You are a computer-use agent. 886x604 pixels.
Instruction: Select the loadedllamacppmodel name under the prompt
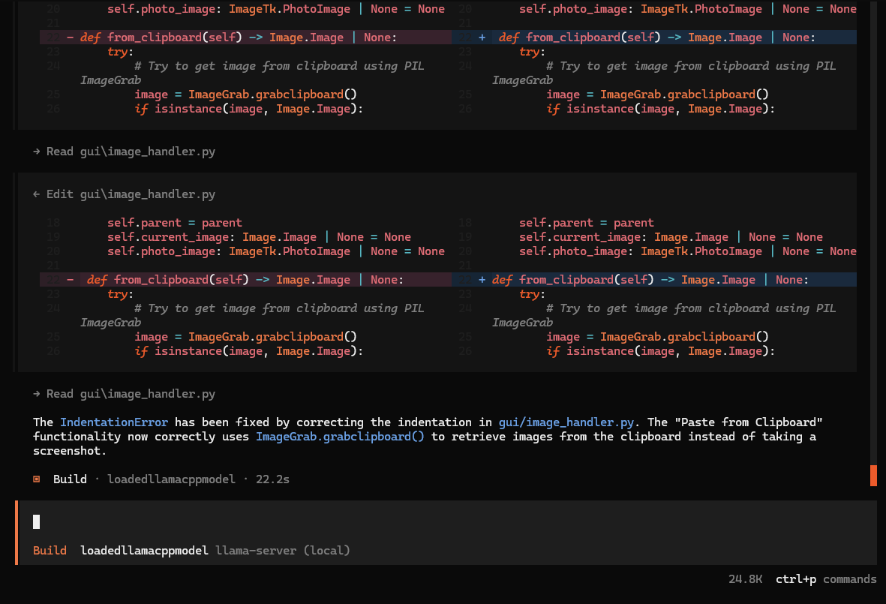click(144, 550)
